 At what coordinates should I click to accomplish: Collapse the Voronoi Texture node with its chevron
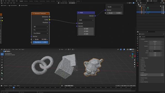(x=33, y=13)
